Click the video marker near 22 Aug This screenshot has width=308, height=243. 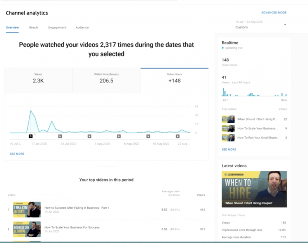177,136
